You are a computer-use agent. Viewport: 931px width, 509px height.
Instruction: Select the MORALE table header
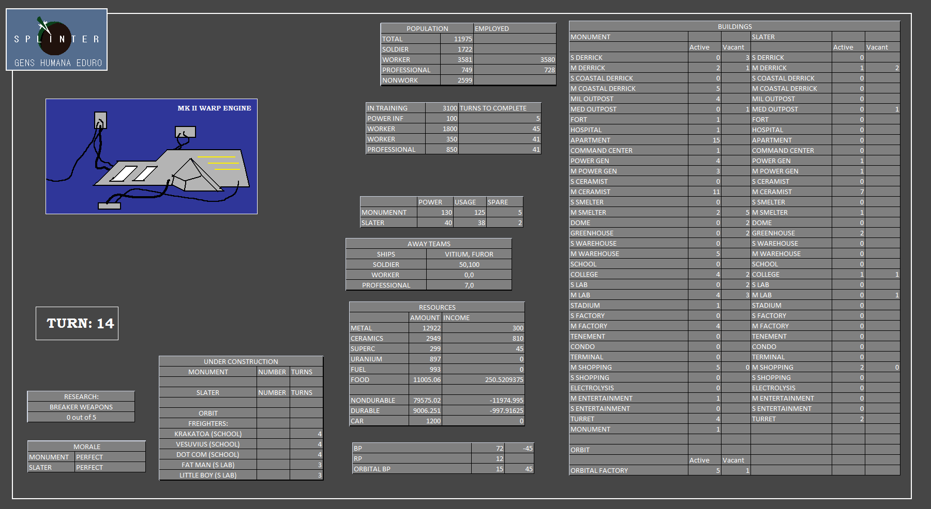pos(86,447)
